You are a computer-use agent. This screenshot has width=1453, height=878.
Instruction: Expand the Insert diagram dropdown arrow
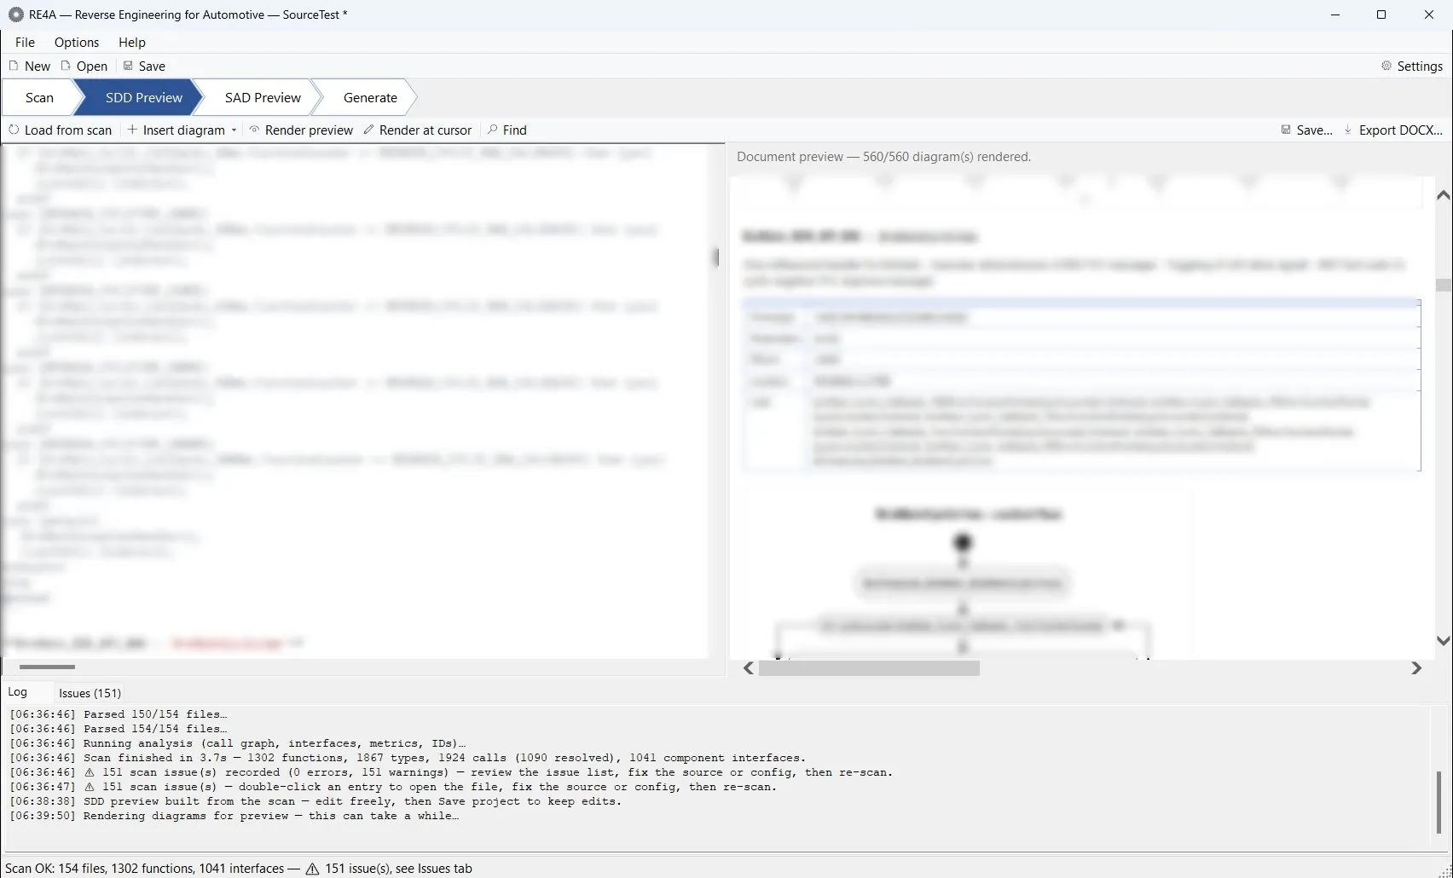click(234, 130)
